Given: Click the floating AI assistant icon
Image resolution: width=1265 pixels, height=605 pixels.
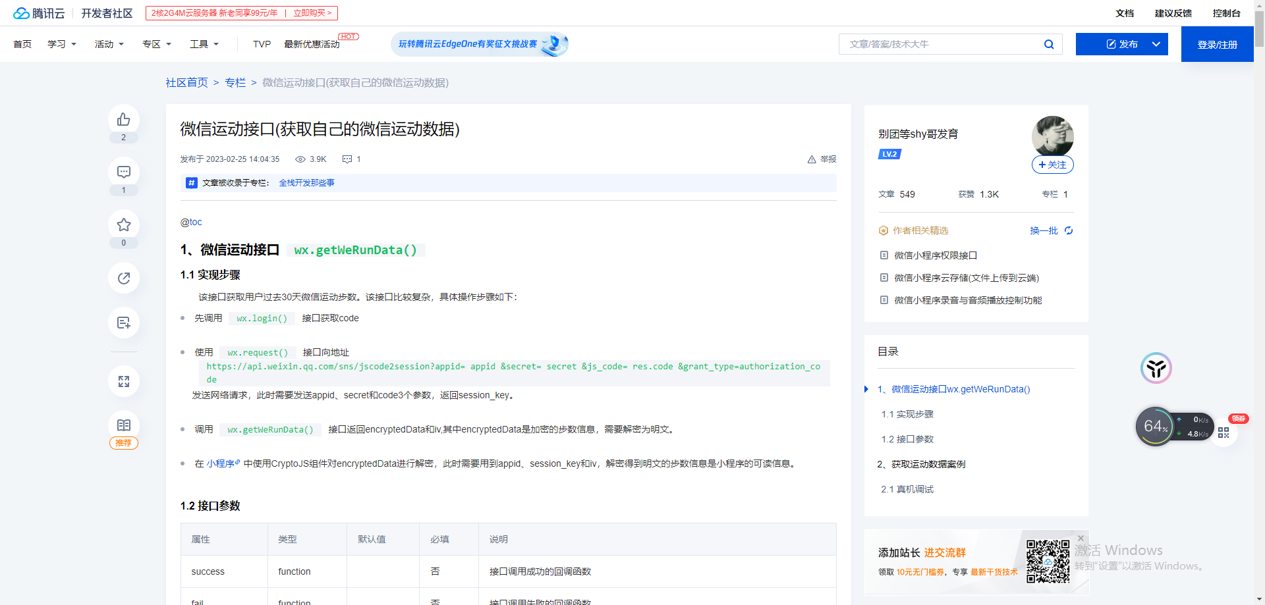Looking at the screenshot, I should pos(1156,368).
